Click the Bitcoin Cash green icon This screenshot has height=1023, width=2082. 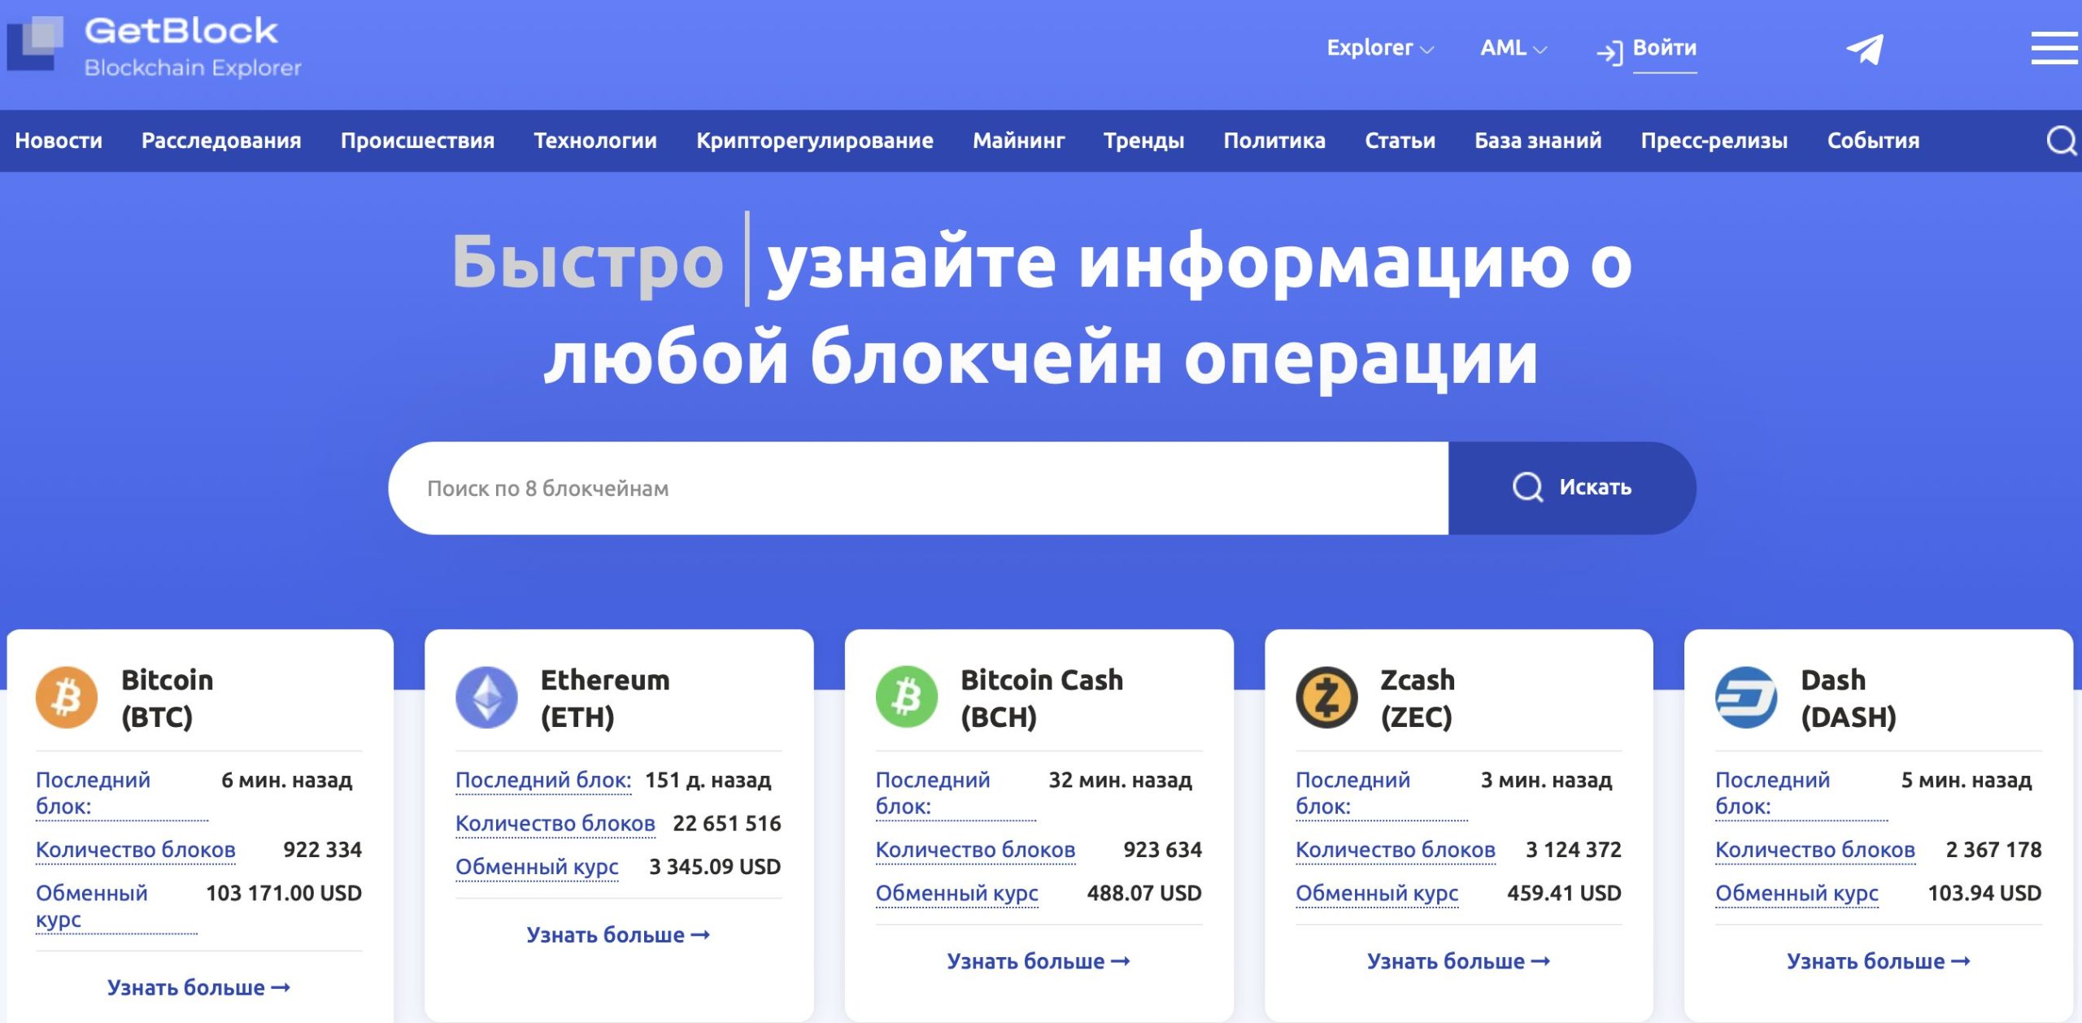[x=906, y=698]
